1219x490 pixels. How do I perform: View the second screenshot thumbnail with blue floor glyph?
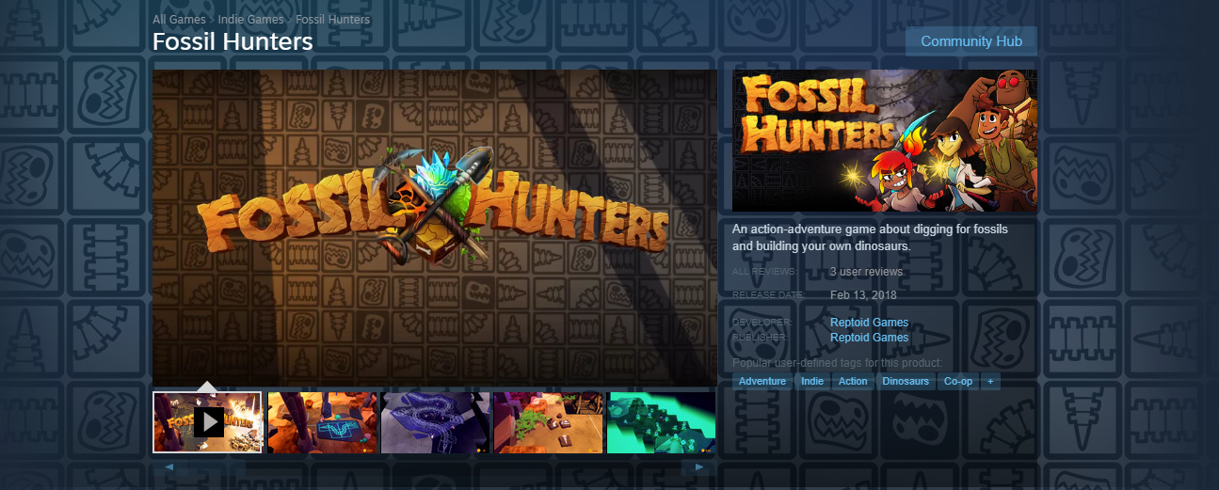coord(322,422)
